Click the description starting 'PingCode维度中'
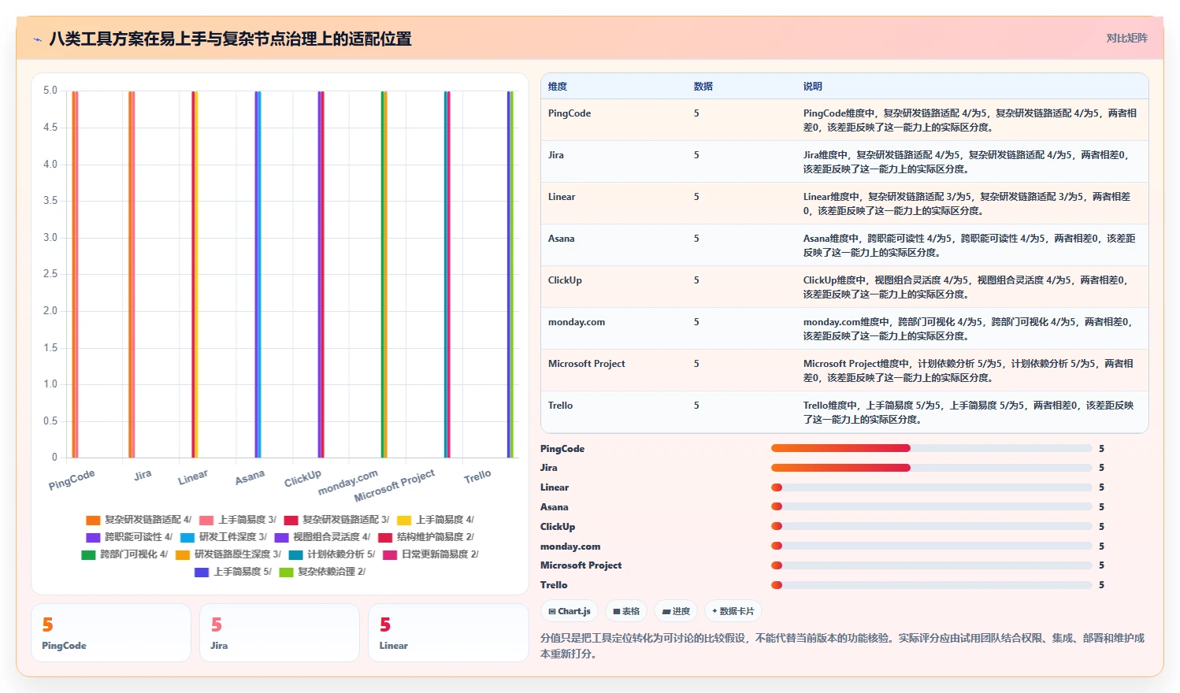Viewport: 1180px width, 693px height. pyautogui.click(x=970, y=120)
